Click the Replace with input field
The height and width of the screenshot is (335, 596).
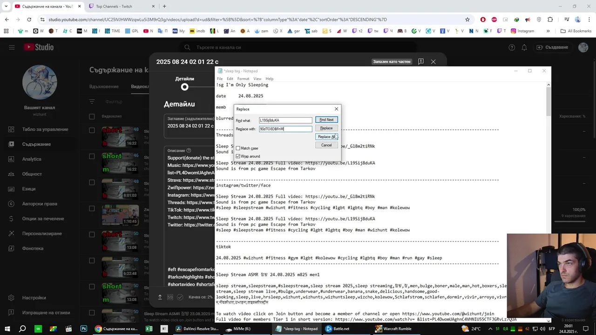285,129
